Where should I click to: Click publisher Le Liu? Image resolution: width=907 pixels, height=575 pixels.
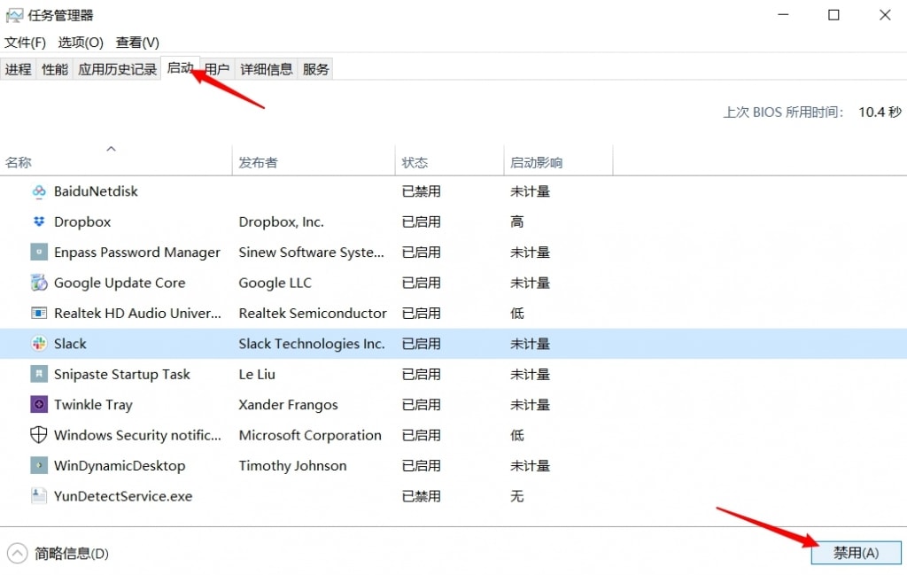point(257,374)
